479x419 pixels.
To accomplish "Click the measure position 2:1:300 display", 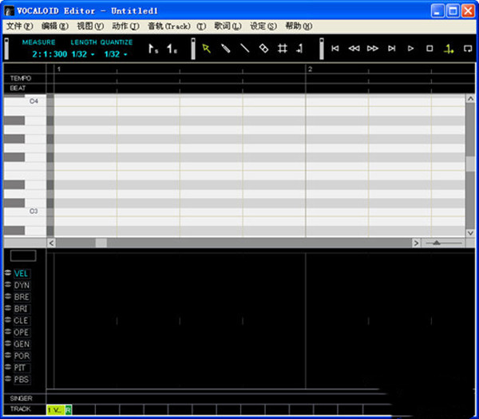I will tap(49, 54).
